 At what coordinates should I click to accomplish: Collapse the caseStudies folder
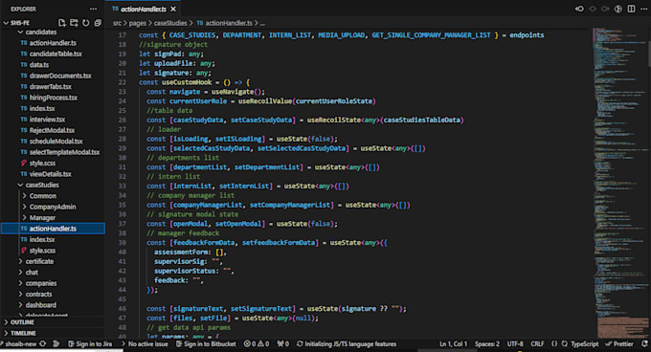(20, 185)
